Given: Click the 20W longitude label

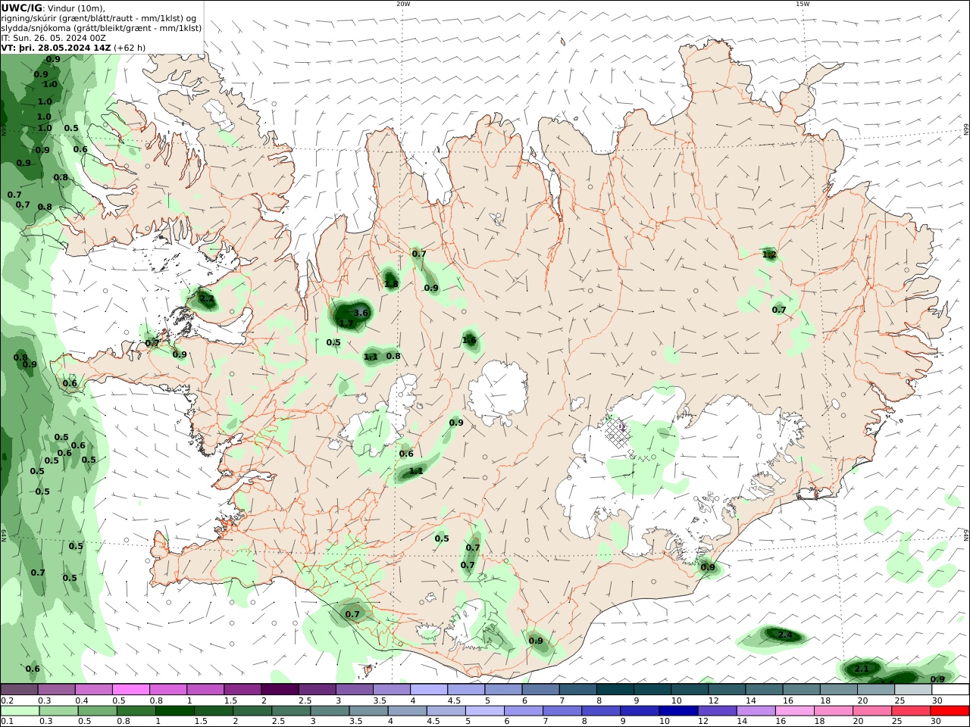Looking at the screenshot, I should 403,4.
